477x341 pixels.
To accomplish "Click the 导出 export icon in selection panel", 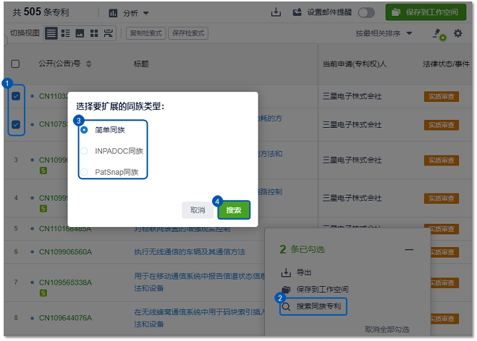I will pos(286,272).
